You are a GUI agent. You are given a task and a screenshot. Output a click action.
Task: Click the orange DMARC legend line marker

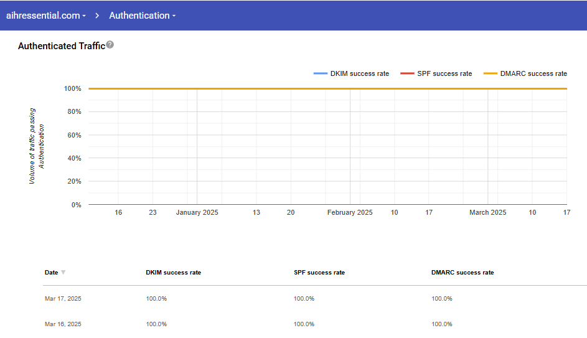coord(491,73)
